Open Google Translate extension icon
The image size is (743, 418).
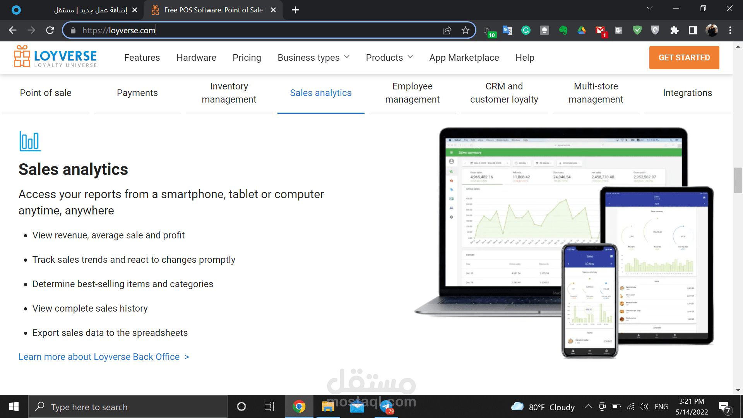[x=507, y=30]
